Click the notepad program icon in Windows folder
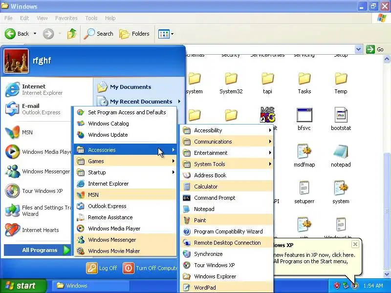391x293 pixels. coord(341,151)
